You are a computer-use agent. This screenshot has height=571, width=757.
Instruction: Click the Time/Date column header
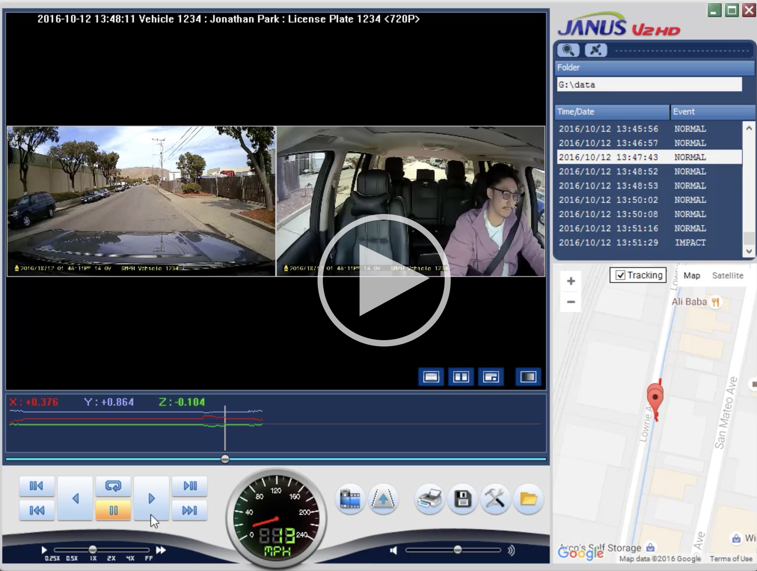tap(612, 112)
